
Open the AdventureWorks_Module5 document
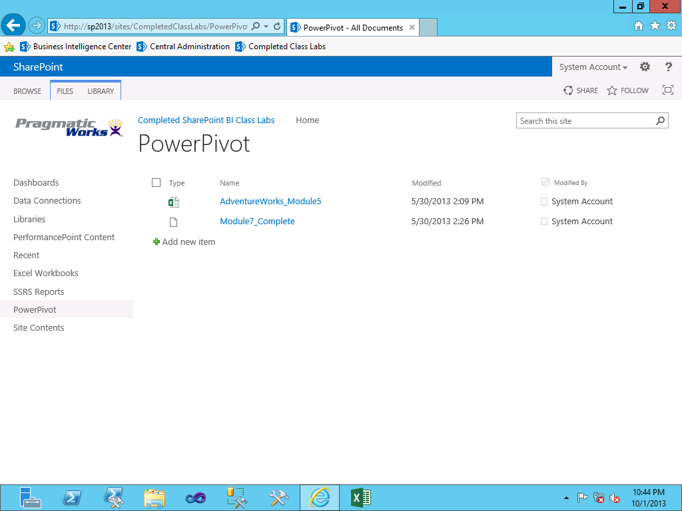click(x=270, y=201)
